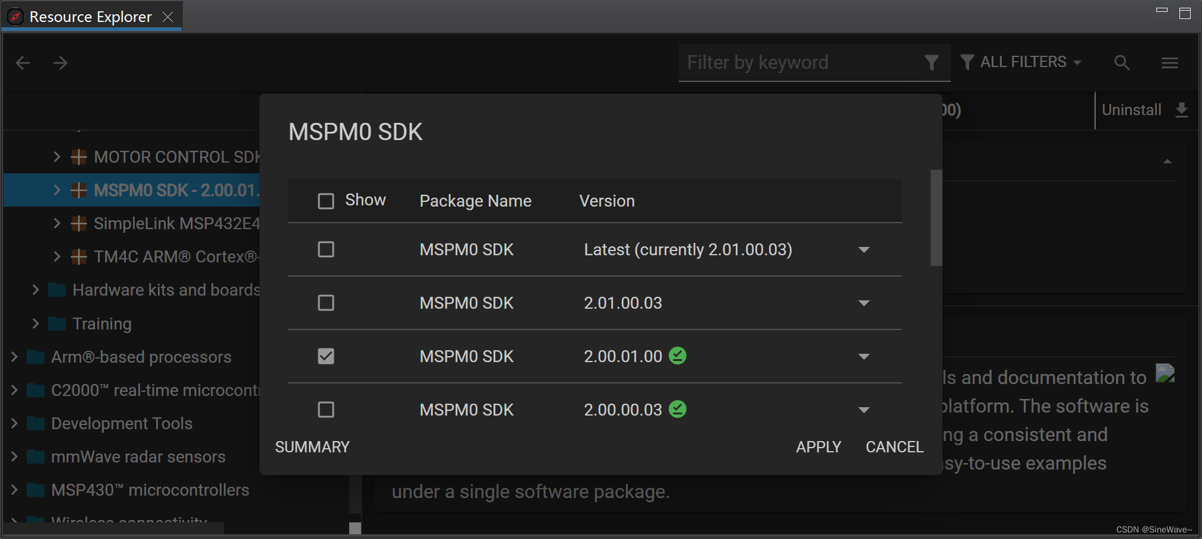Expand the MSPM0 SDK - 2.00.01 tree node
This screenshot has width=1202, height=539.
[57, 190]
